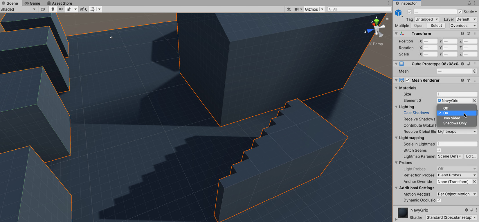Disable the Mesh Renderer component checkbox
Image resolution: width=479 pixels, height=222 pixels.
[x=408, y=80]
